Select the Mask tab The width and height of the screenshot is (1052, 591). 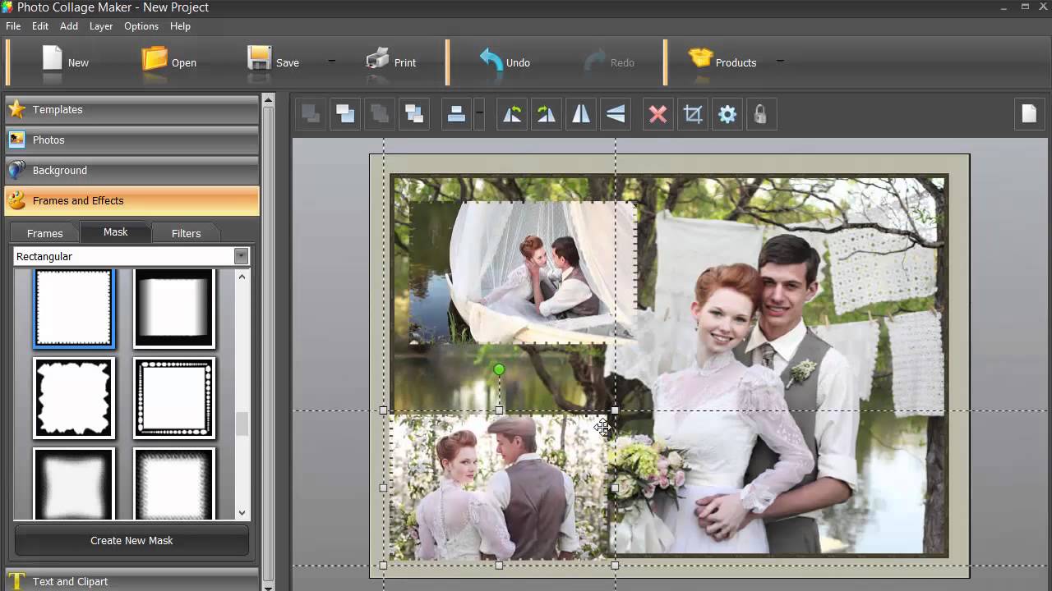coord(116,232)
